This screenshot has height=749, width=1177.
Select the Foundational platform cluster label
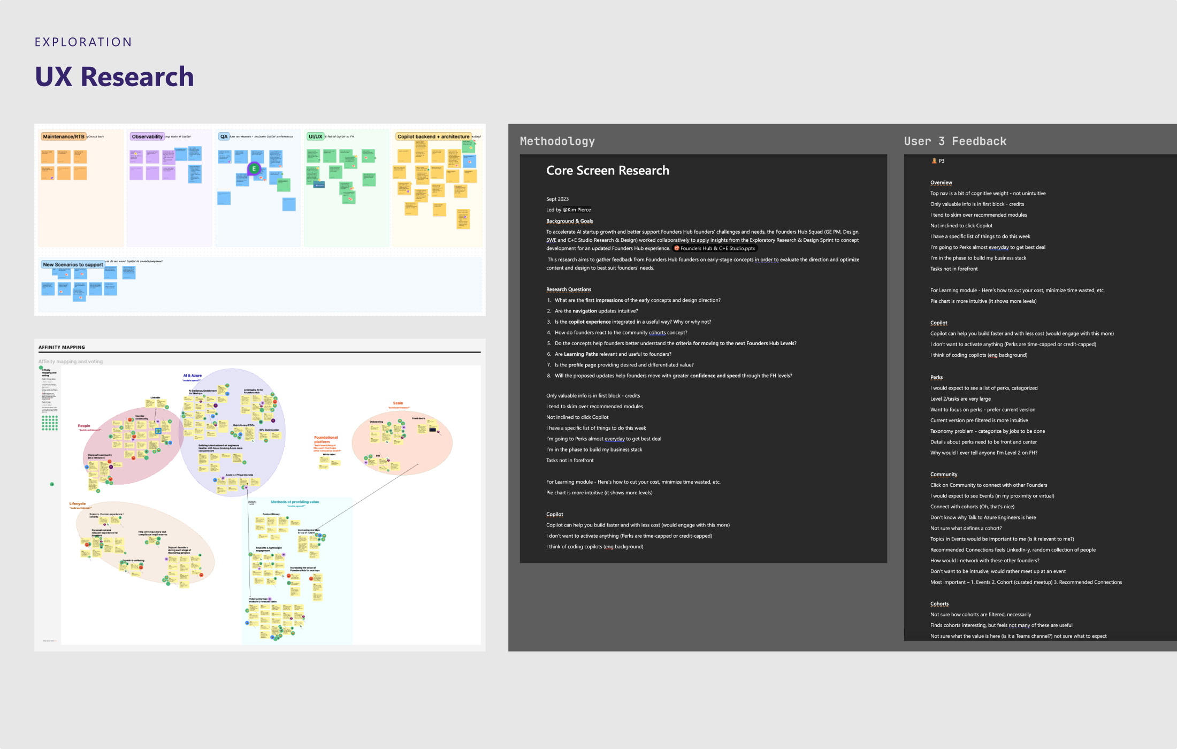coord(326,439)
